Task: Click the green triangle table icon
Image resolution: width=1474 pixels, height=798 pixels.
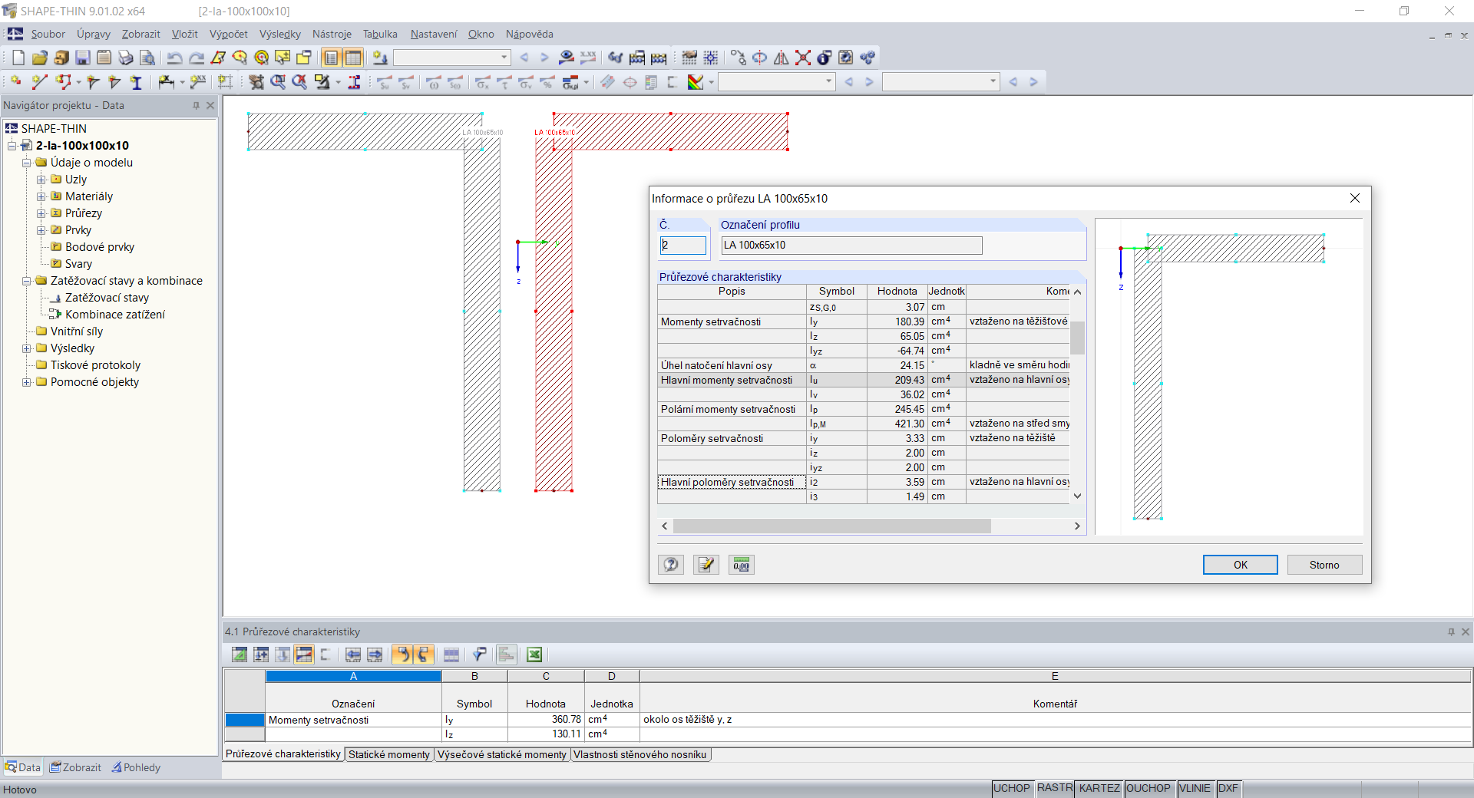Action: [x=240, y=655]
